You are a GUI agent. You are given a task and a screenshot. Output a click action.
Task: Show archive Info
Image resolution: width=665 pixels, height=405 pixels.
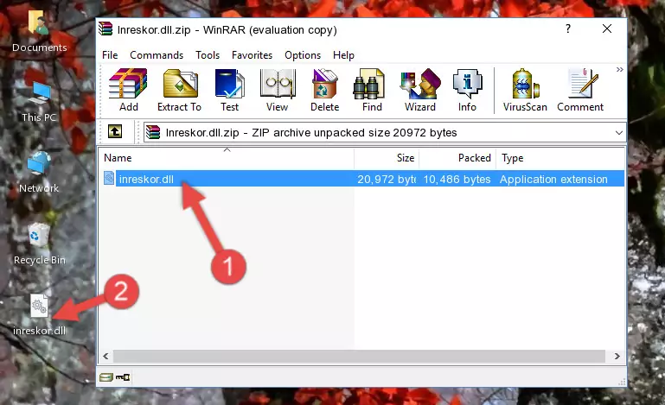pyautogui.click(x=467, y=90)
